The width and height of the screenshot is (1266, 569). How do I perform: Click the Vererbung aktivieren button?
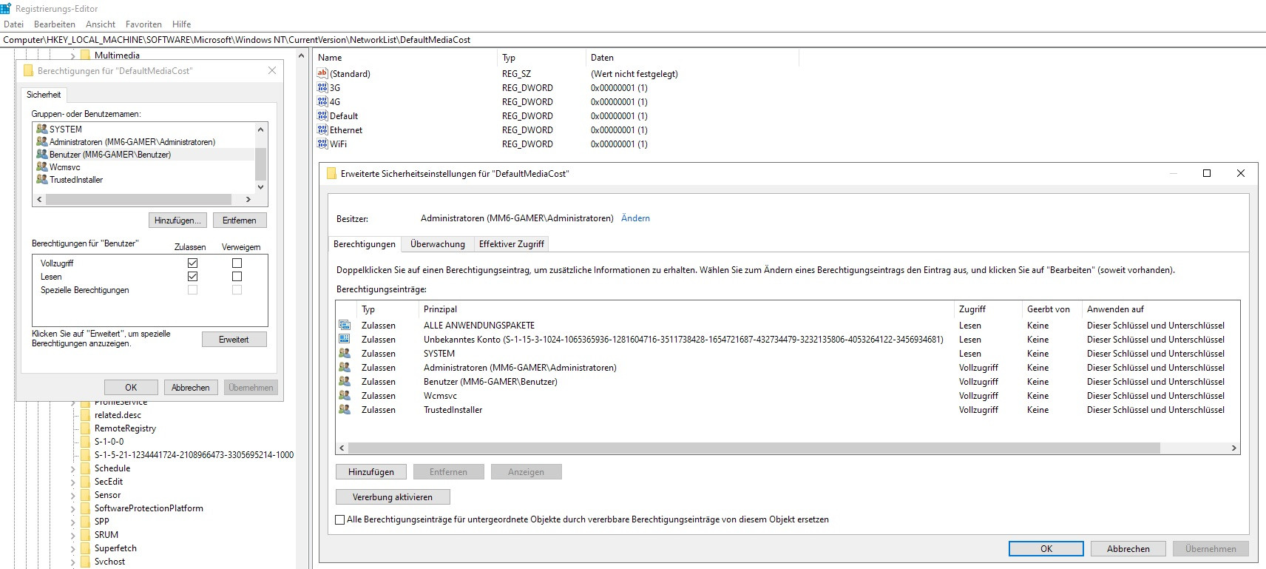click(393, 497)
